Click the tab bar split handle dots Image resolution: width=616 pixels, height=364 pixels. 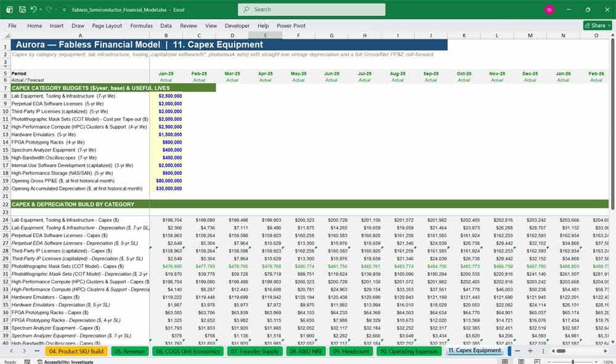543,351
